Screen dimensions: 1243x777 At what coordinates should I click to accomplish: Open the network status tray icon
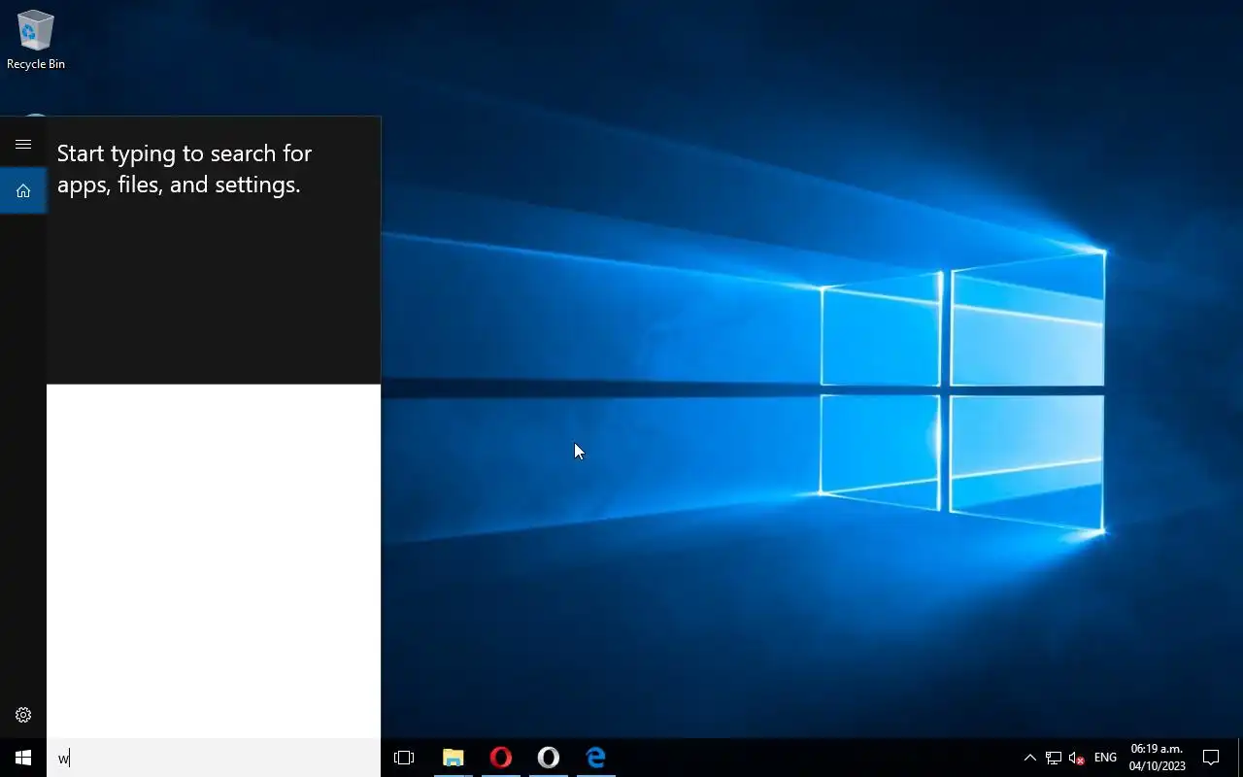[x=1053, y=758]
